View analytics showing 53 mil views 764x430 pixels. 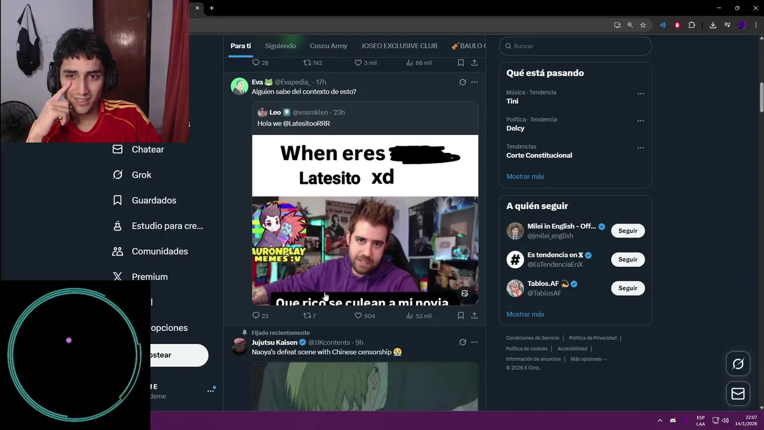coord(418,315)
